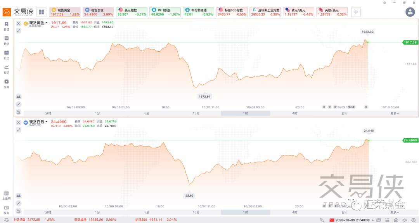Add a new symbol with plus button

(x=356, y=12)
